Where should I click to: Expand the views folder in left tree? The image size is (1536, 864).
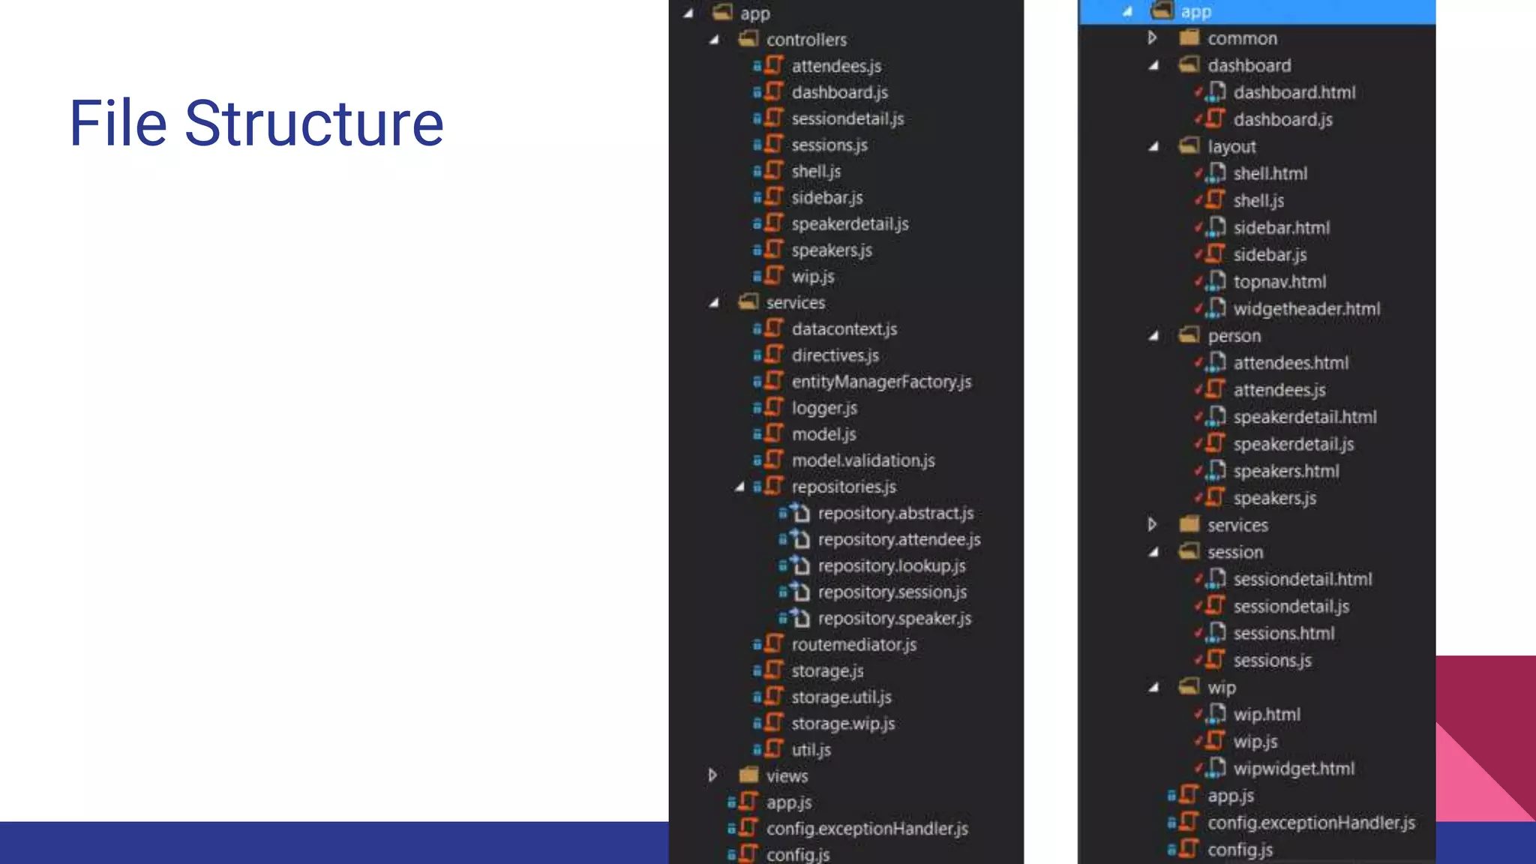712,775
